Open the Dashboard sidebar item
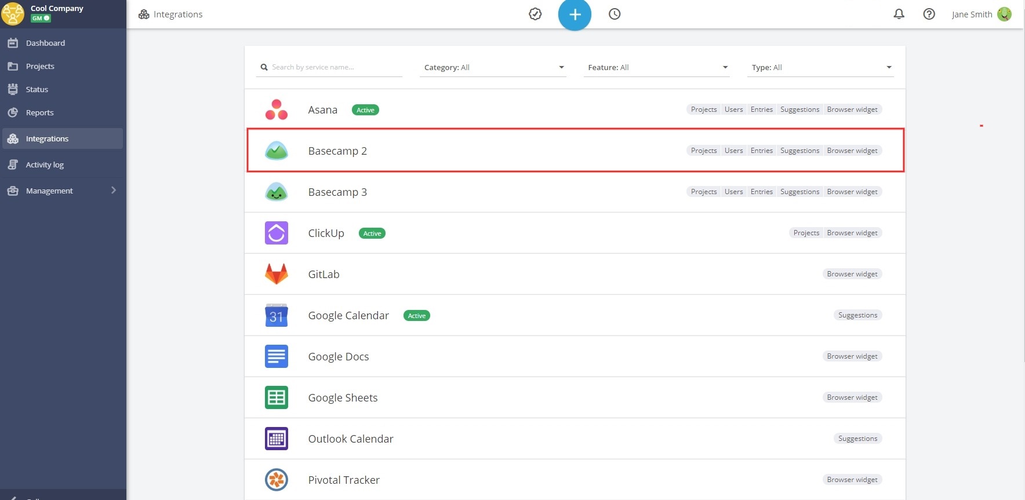Viewport: 1025px width, 500px height. pos(63,43)
